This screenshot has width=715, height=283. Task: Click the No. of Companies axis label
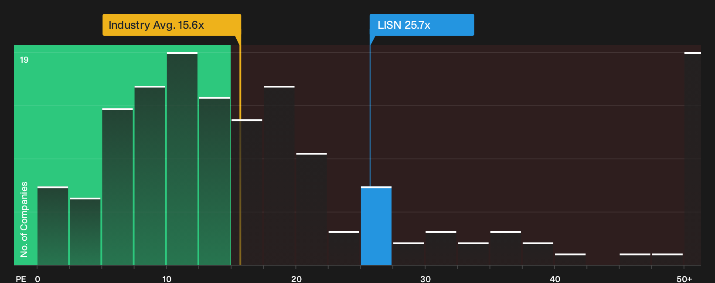tap(24, 219)
